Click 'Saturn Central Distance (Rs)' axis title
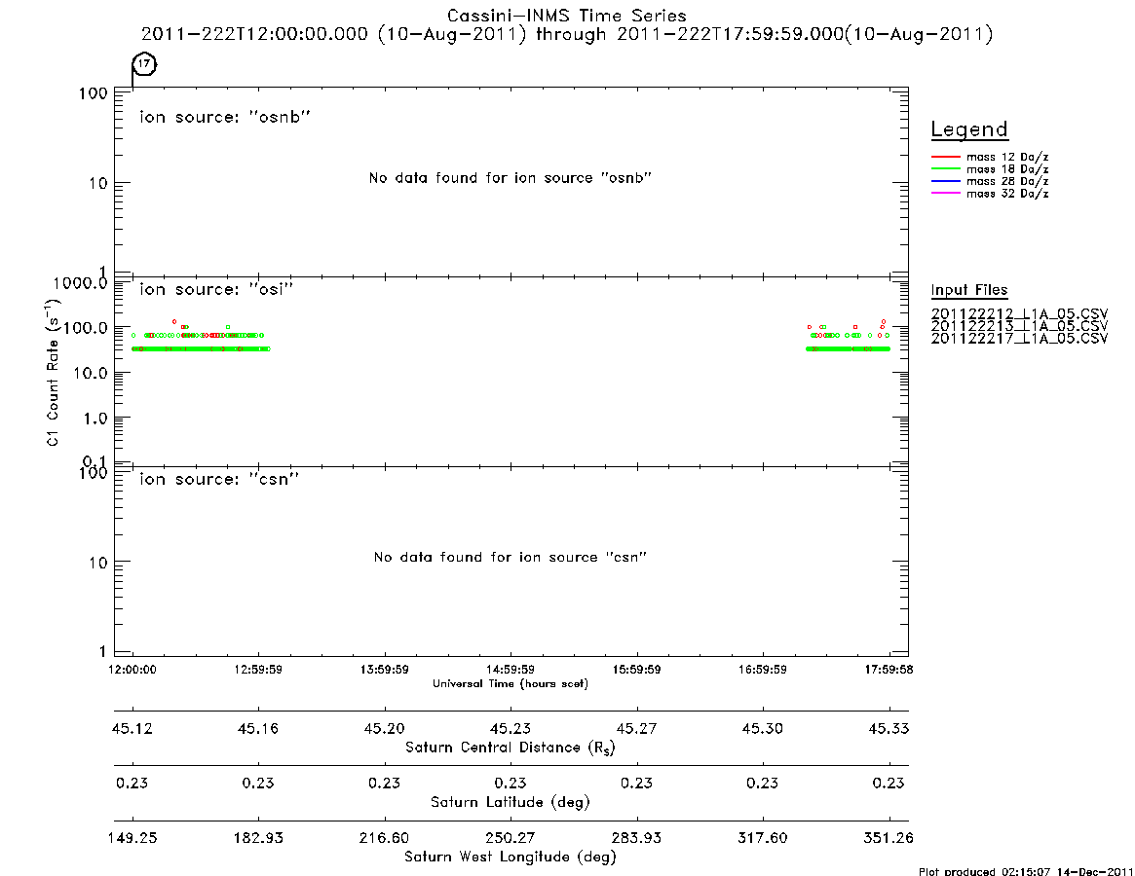 511,748
